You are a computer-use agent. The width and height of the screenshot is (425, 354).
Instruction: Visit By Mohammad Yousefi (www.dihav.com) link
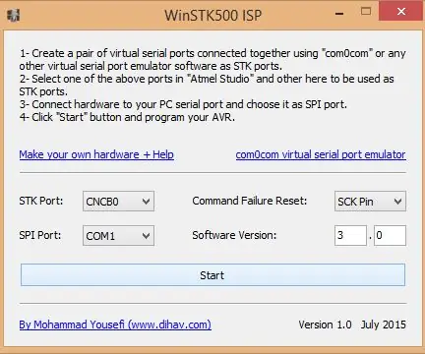(115, 324)
